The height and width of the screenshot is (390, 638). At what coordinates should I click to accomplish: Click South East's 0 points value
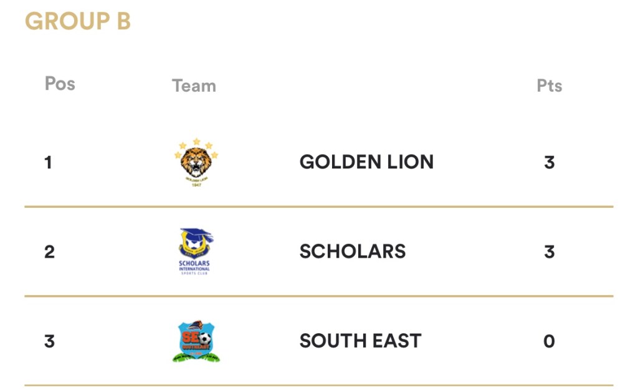[549, 342]
